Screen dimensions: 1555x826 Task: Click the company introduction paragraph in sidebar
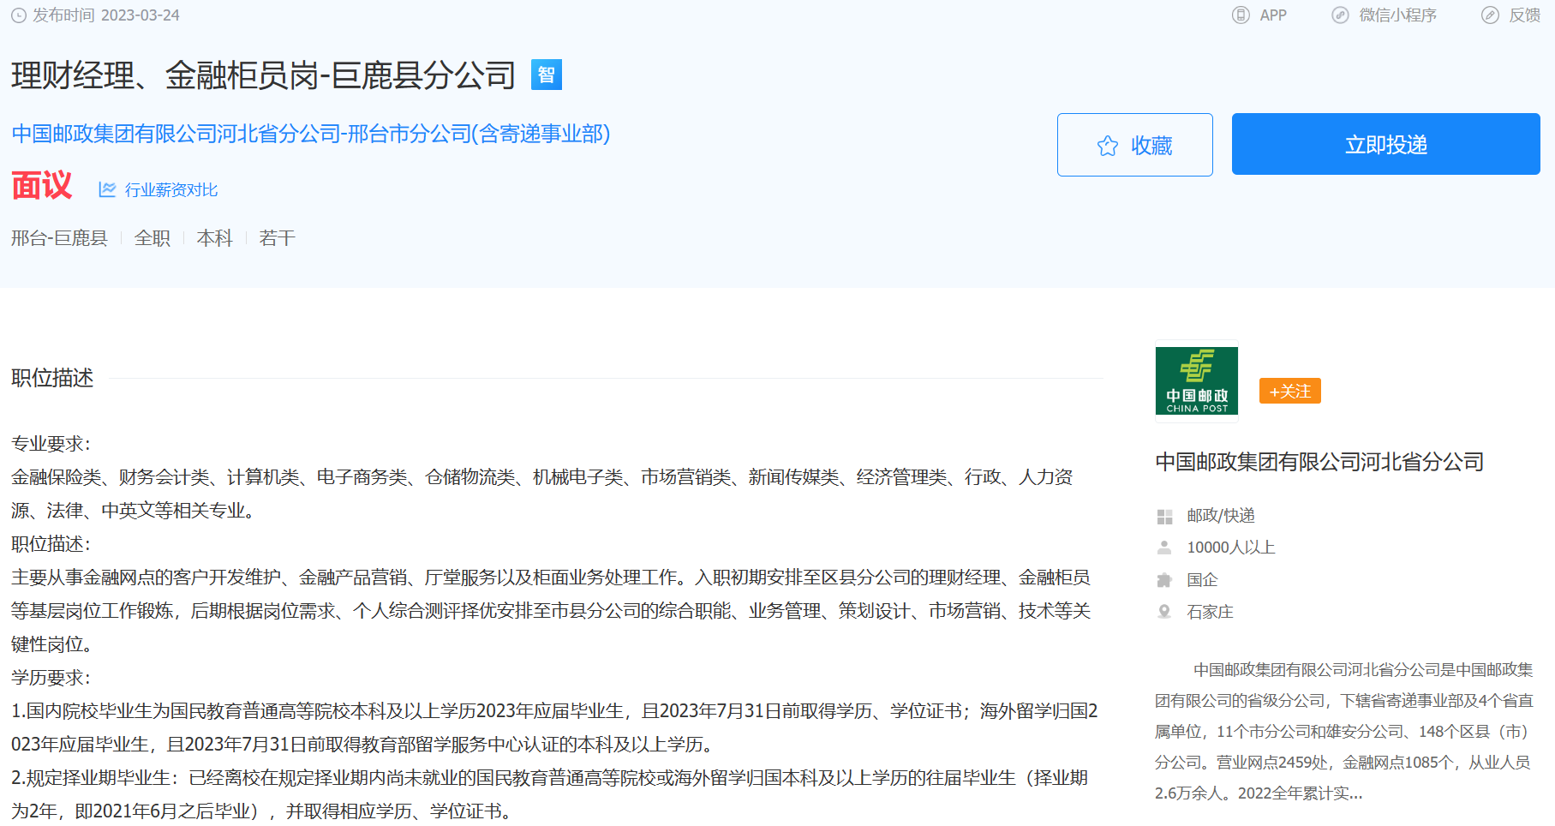(1344, 732)
